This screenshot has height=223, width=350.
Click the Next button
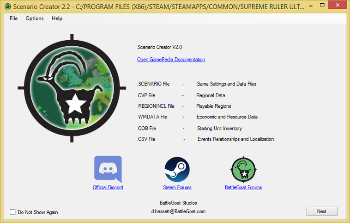point(322,211)
